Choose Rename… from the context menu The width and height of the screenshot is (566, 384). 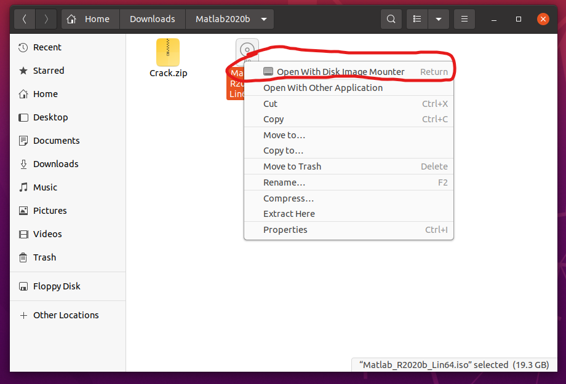click(x=349, y=182)
